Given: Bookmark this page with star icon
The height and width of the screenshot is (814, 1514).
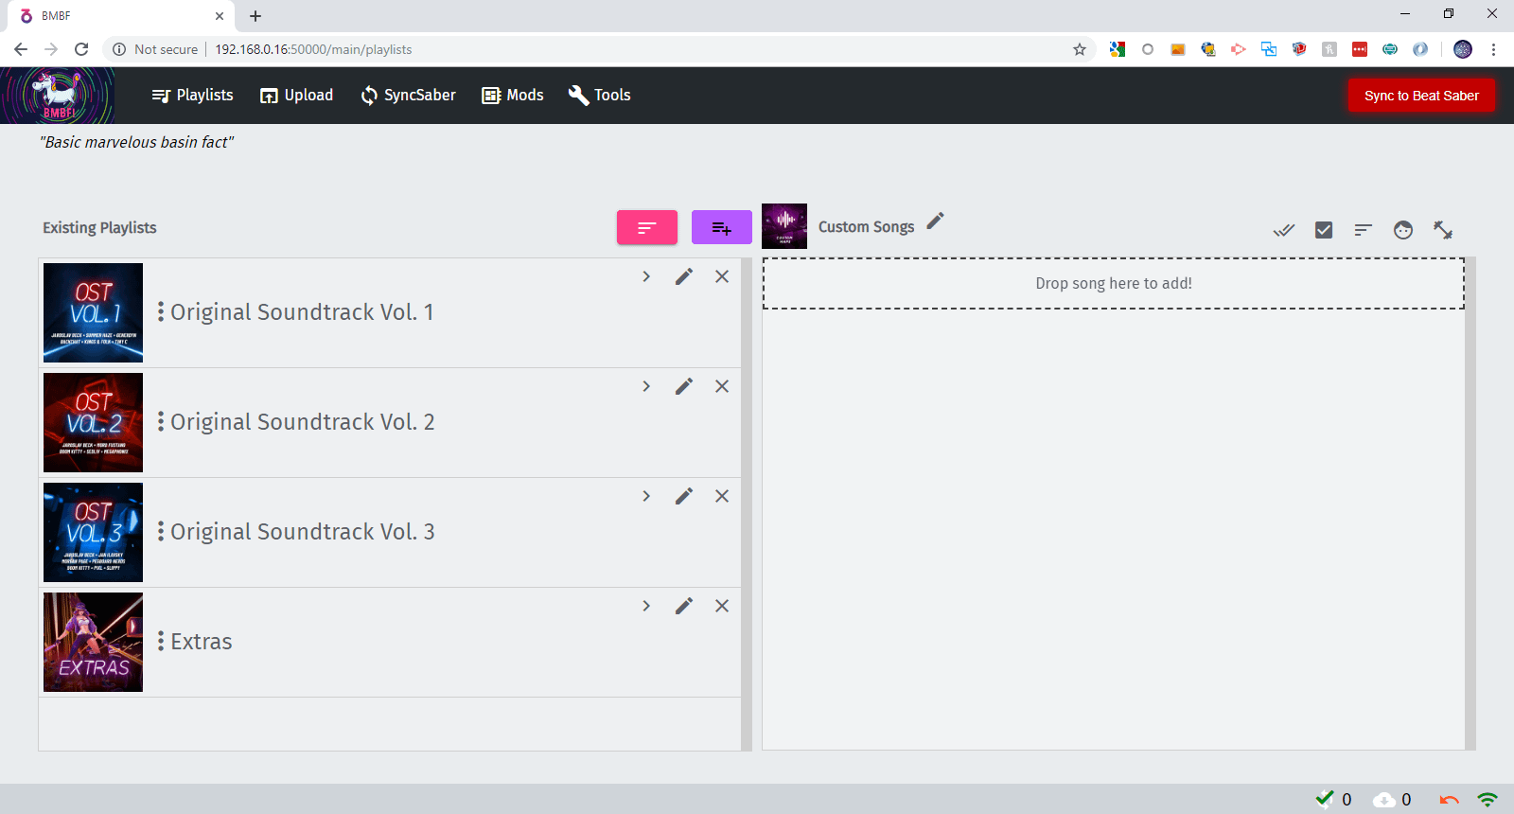Looking at the screenshot, I should click(x=1080, y=49).
